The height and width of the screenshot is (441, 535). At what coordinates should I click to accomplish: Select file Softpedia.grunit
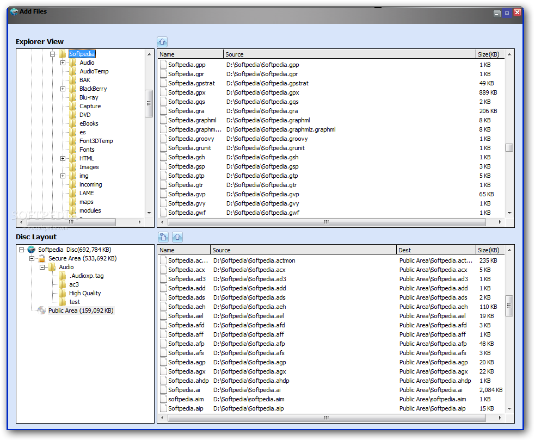pyautogui.click(x=189, y=148)
